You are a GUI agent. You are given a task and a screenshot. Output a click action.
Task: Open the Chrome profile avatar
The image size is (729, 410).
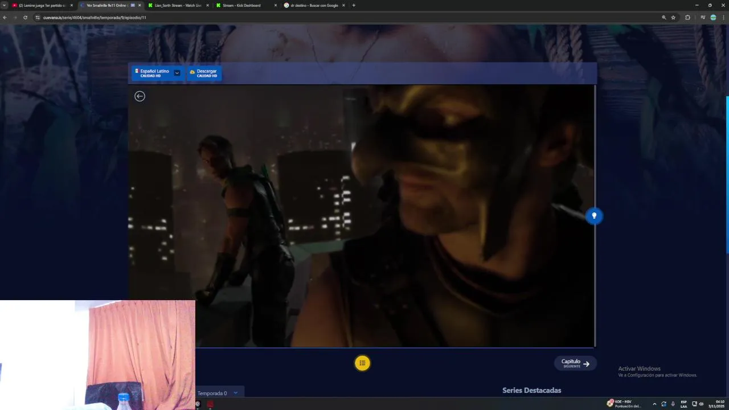click(713, 18)
